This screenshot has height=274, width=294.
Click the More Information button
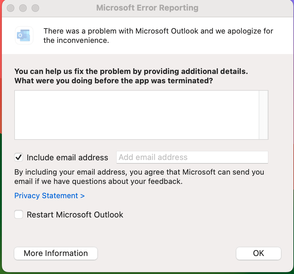[56, 253]
